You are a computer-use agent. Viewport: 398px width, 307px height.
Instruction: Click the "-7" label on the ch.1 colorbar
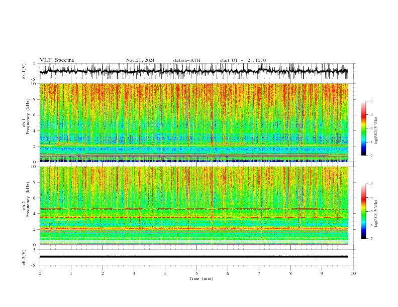(x=371, y=156)
